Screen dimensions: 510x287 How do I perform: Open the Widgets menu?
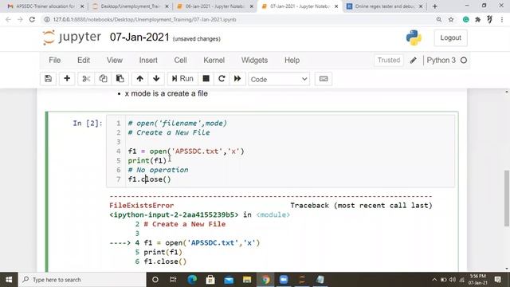[255, 61]
